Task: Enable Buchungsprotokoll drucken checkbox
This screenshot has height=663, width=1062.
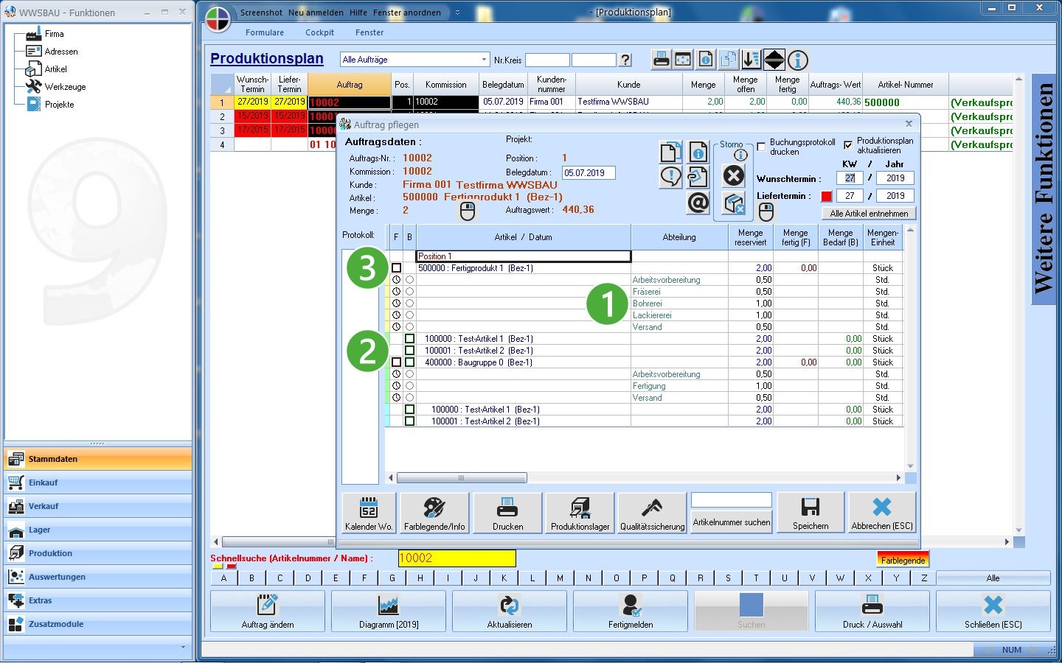Action: pos(762,147)
